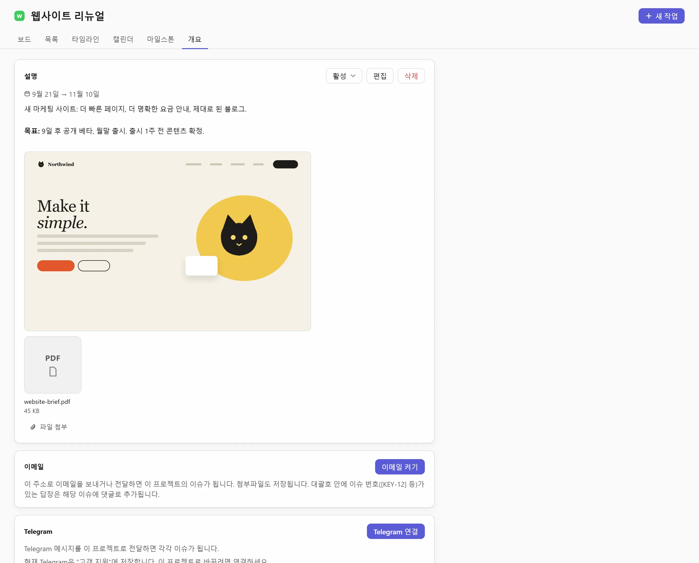Open the Northwind mockup image preview
The width and height of the screenshot is (699, 563).
(168, 241)
